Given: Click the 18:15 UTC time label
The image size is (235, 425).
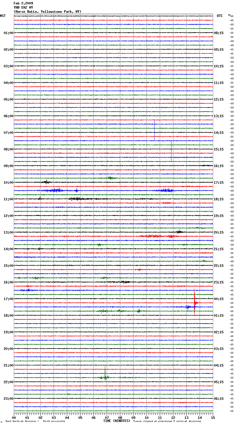Looking at the screenshot, I should tap(219, 199).
